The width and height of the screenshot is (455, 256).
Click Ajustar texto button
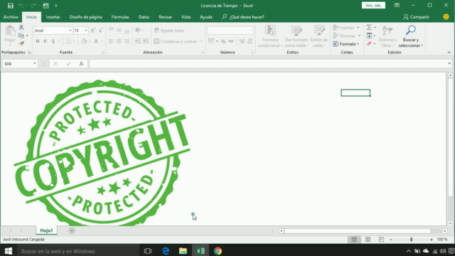169,31
